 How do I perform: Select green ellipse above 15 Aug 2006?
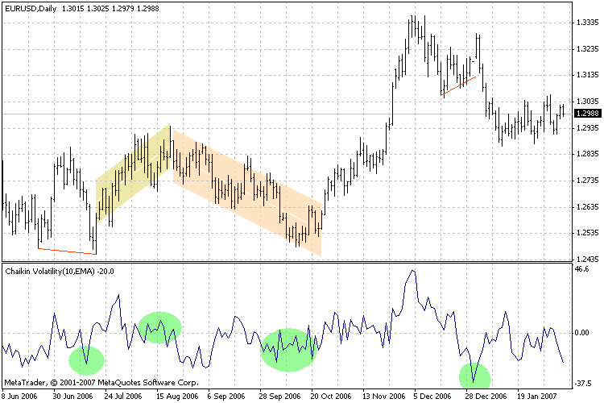tap(159, 327)
